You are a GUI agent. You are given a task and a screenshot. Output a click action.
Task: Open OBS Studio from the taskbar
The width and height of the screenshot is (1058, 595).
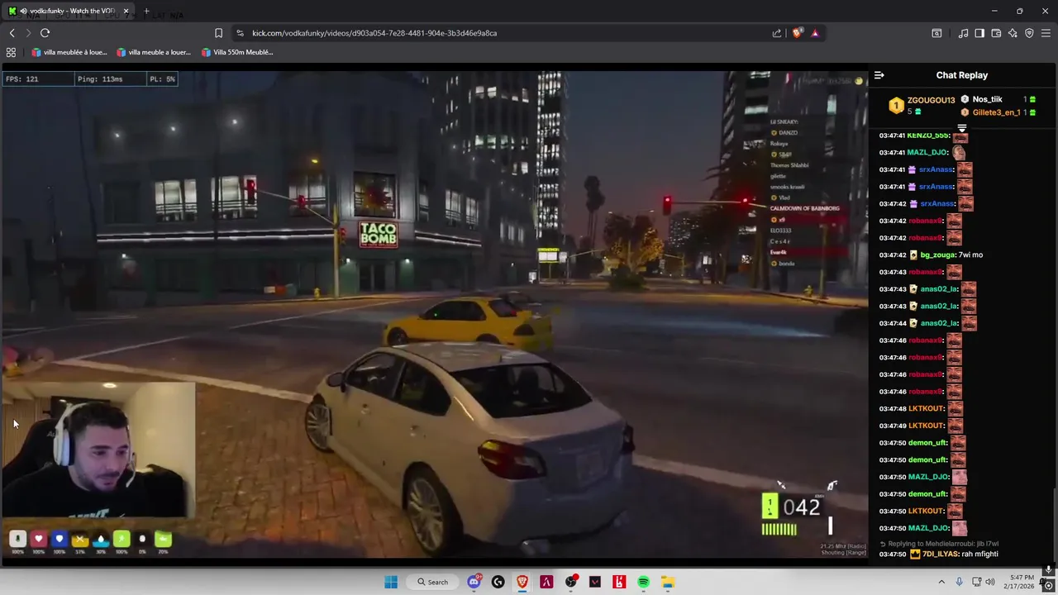(570, 582)
